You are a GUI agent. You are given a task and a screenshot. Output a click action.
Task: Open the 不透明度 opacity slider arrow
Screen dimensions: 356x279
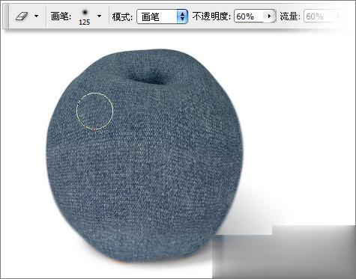270,16
